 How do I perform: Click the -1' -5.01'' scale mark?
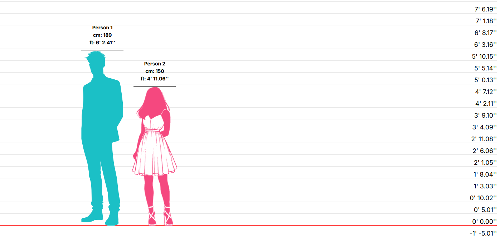tap(483, 233)
